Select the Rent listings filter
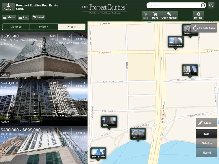 pos(155,15)
